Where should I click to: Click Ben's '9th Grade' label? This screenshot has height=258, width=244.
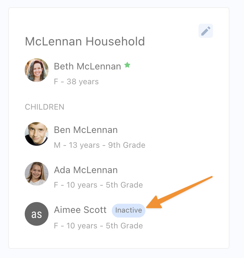point(127,145)
